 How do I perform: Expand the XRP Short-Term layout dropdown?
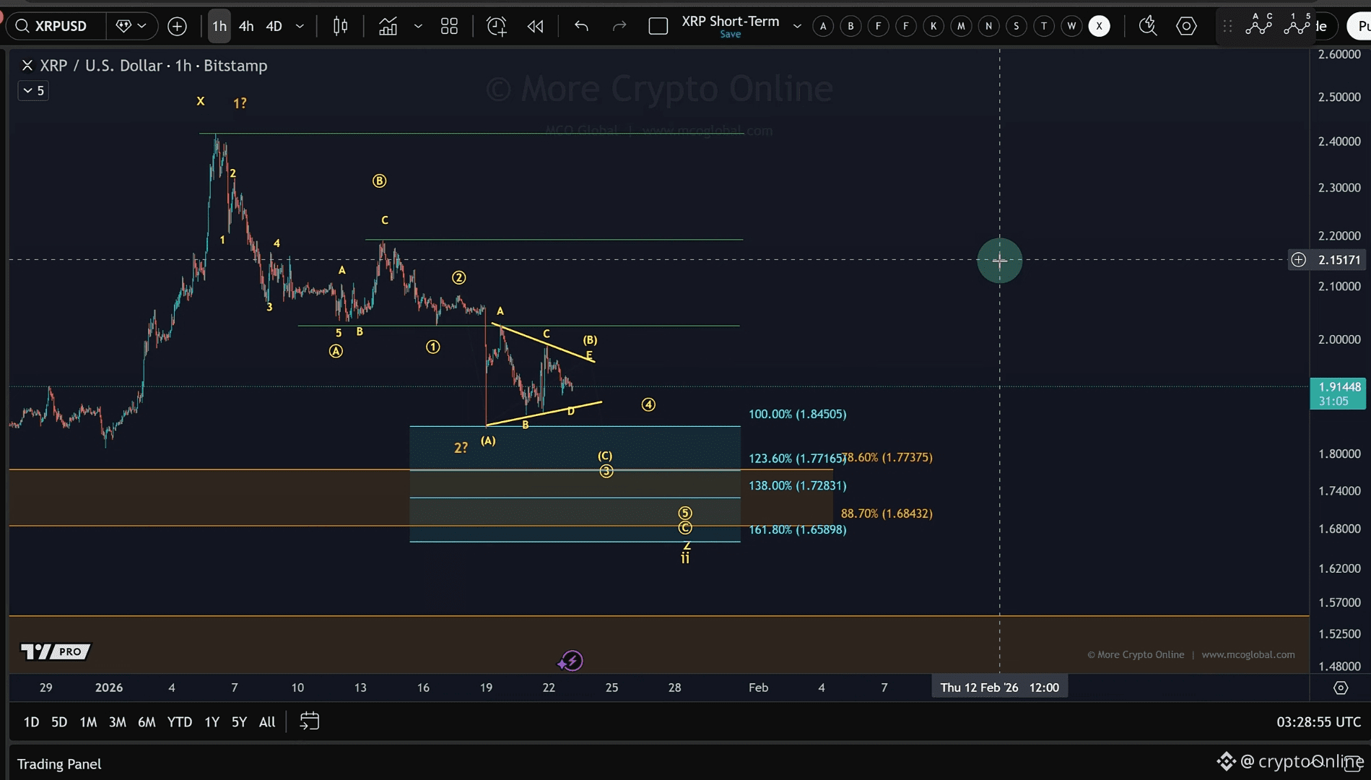(797, 27)
